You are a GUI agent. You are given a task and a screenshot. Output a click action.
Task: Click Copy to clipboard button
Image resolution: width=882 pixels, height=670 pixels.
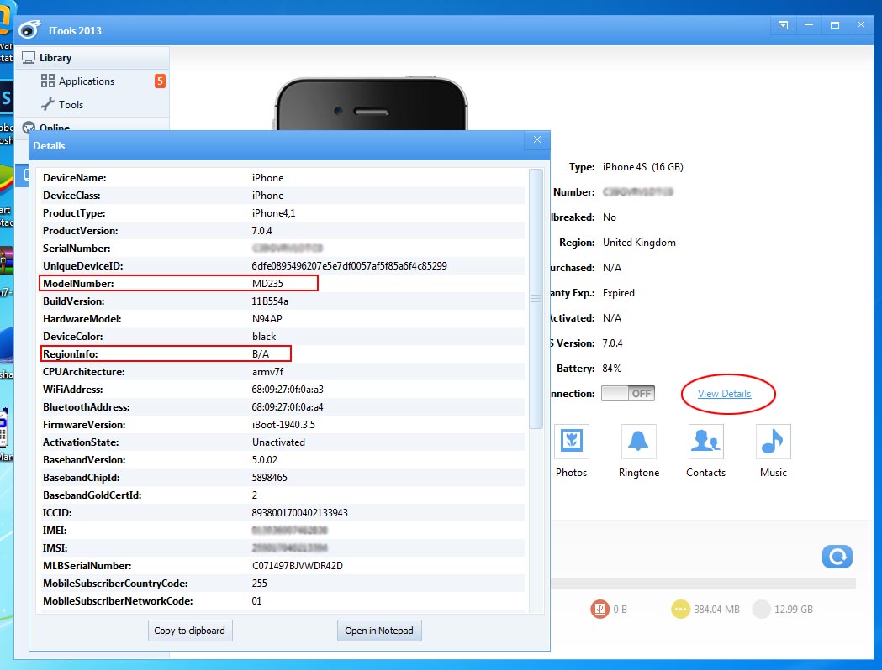(190, 631)
